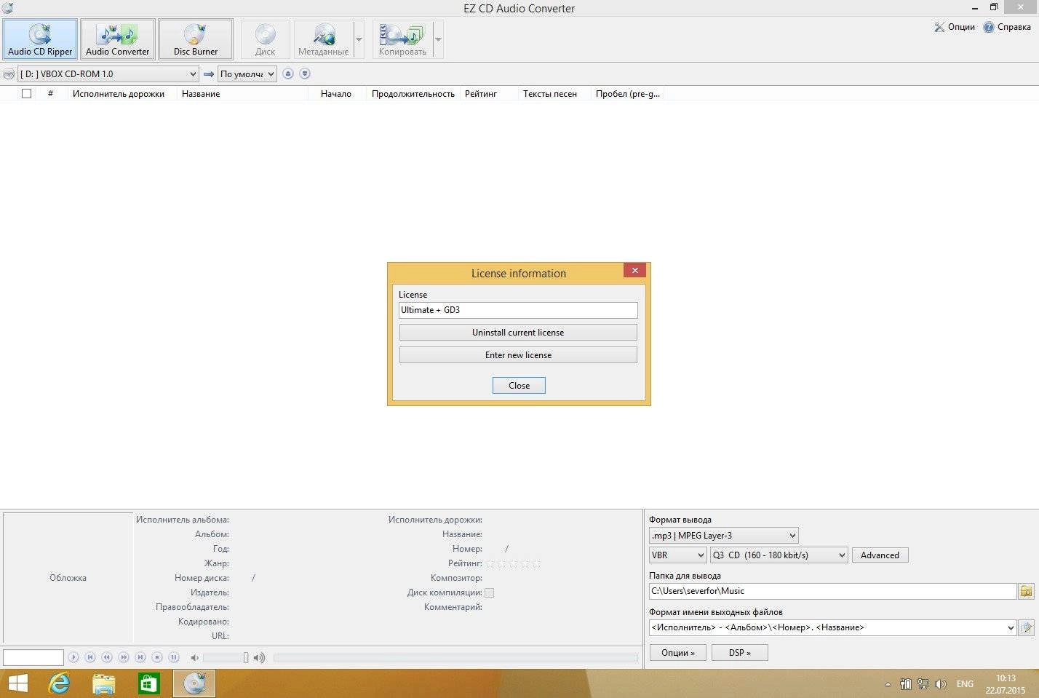Click Enter new license button
1039x698 pixels.
pos(518,355)
